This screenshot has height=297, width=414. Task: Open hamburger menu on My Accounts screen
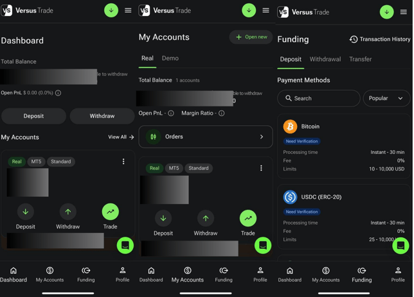(x=266, y=10)
